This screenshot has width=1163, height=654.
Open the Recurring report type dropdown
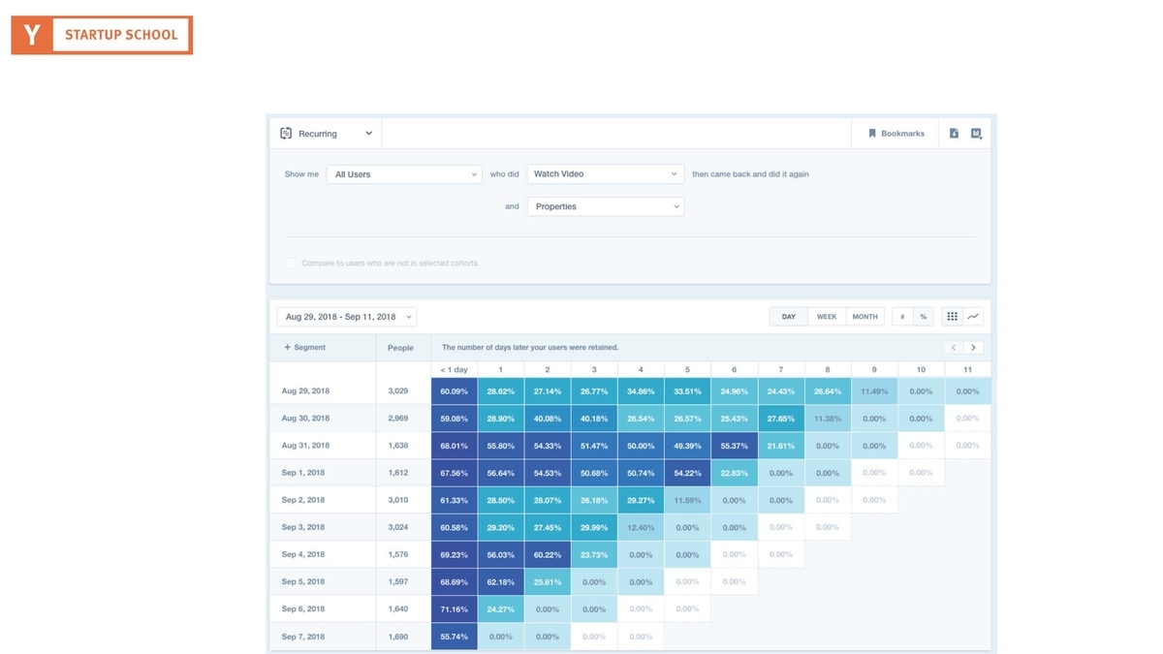327,134
